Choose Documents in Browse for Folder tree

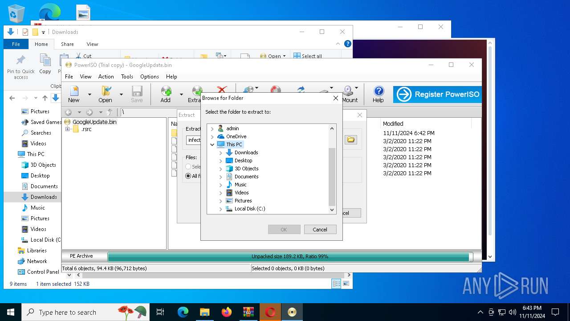click(x=246, y=177)
